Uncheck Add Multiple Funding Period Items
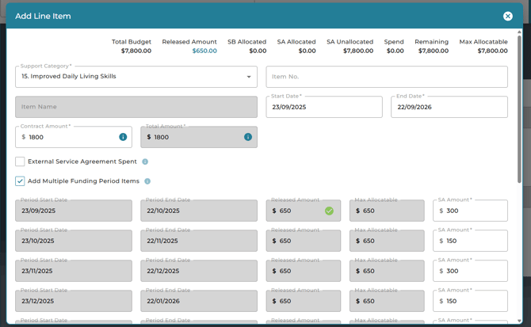 tap(20, 181)
